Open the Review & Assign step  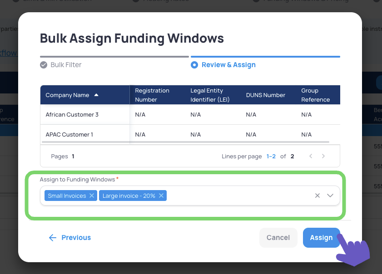(x=228, y=65)
